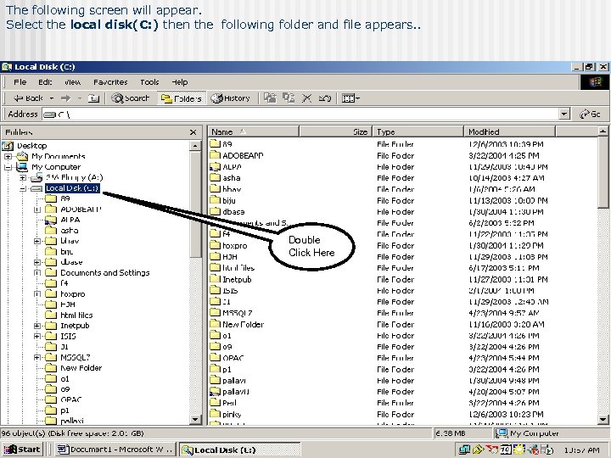Select the dbase folder icon in list

pos(215,211)
